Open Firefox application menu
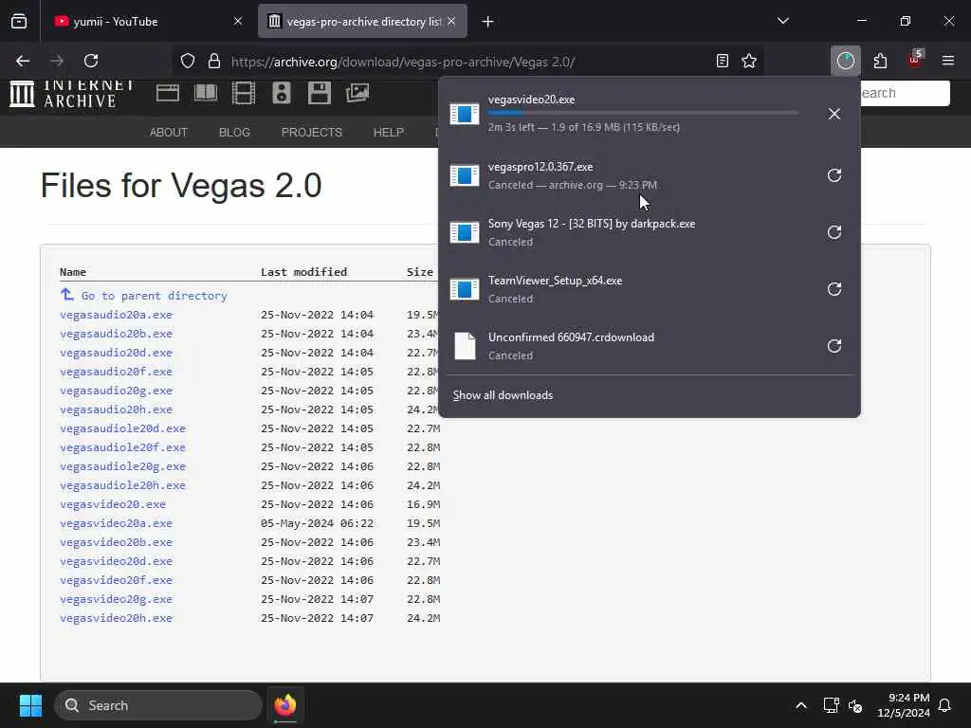The height and width of the screenshot is (728, 971). click(x=948, y=61)
